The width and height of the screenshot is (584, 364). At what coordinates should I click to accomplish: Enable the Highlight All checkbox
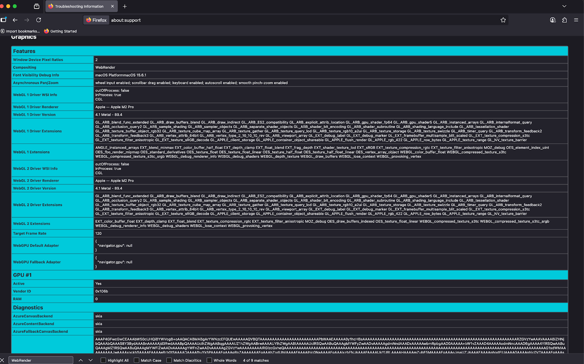tap(103, 360)
